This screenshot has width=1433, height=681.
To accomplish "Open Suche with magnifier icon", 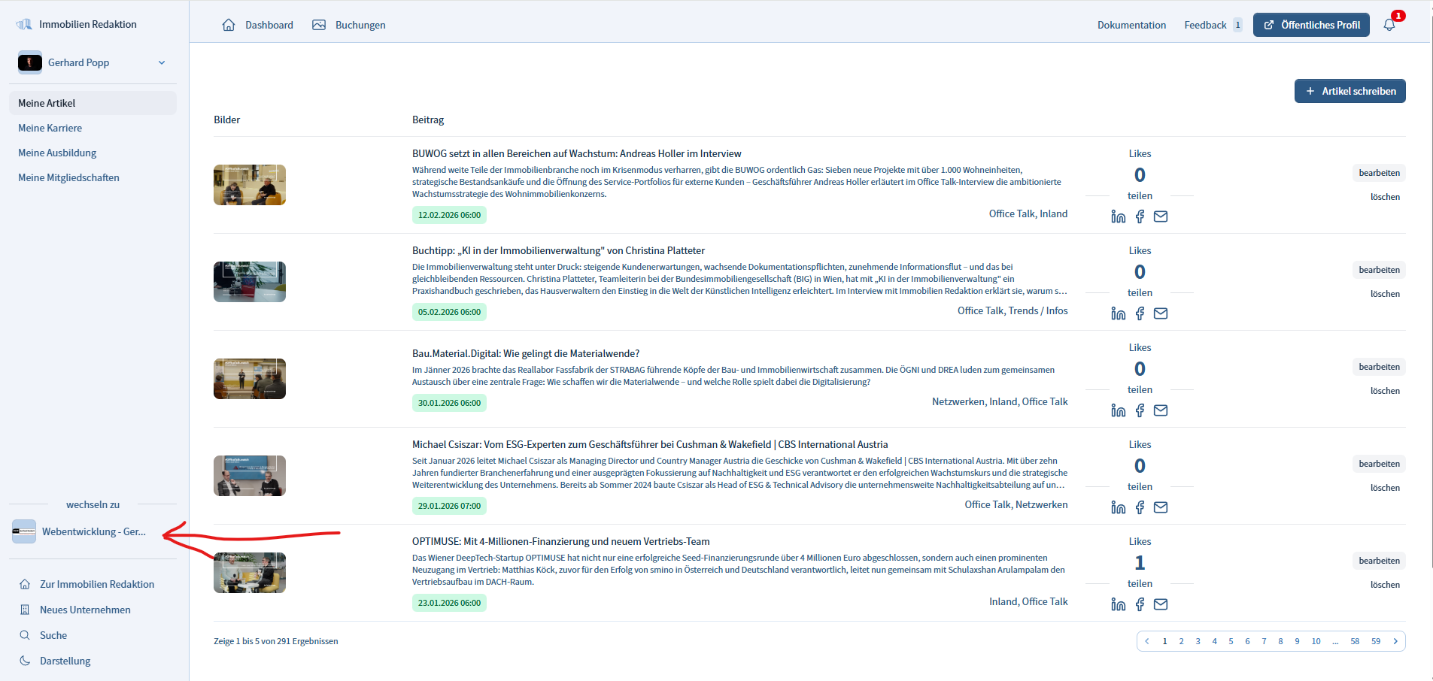I will (25, 635).
